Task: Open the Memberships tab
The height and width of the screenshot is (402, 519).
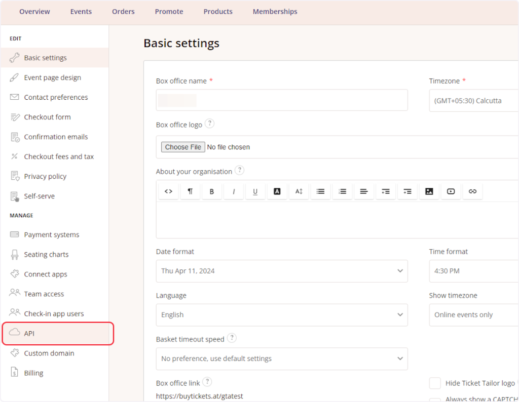Action: pos(275,12)
